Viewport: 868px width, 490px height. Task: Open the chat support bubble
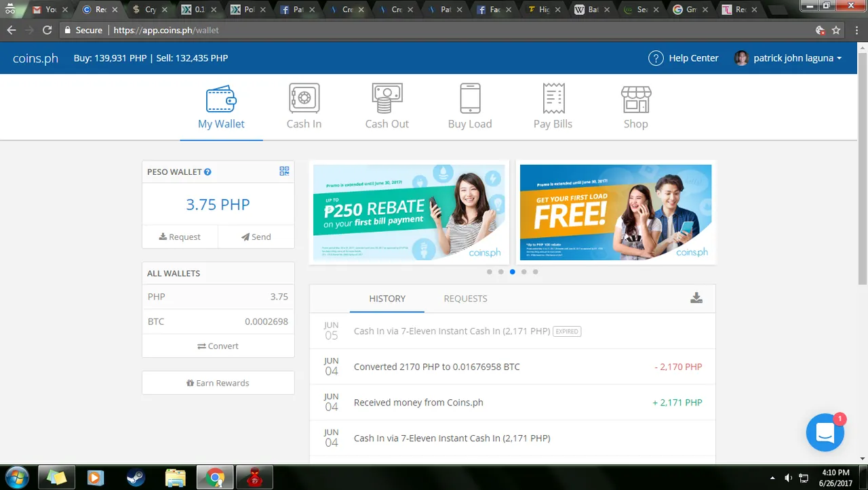(x=825, y=432)
